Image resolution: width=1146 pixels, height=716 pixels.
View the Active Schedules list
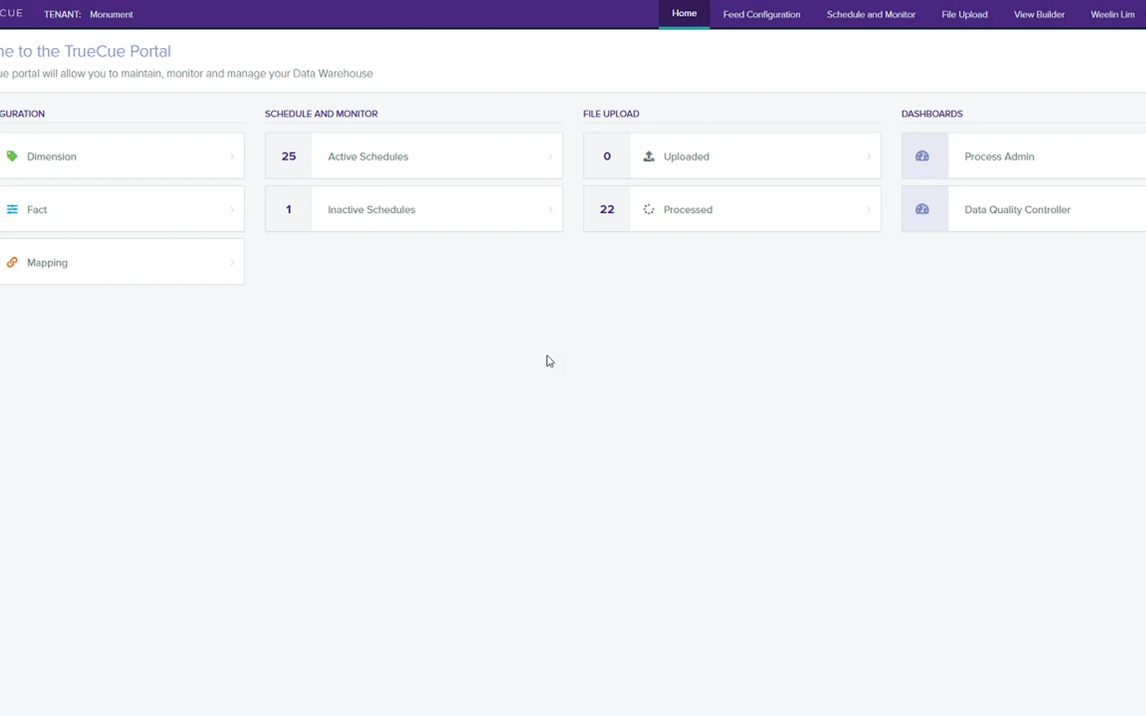368,156
